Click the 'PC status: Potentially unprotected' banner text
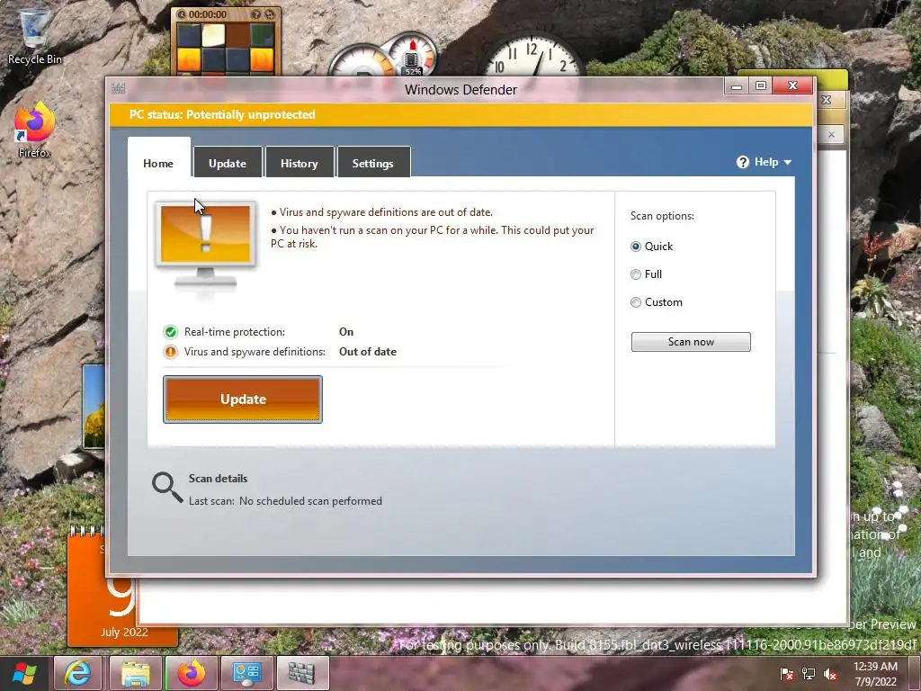The height and width of the screenshot is (691, 921). point(222,114)
